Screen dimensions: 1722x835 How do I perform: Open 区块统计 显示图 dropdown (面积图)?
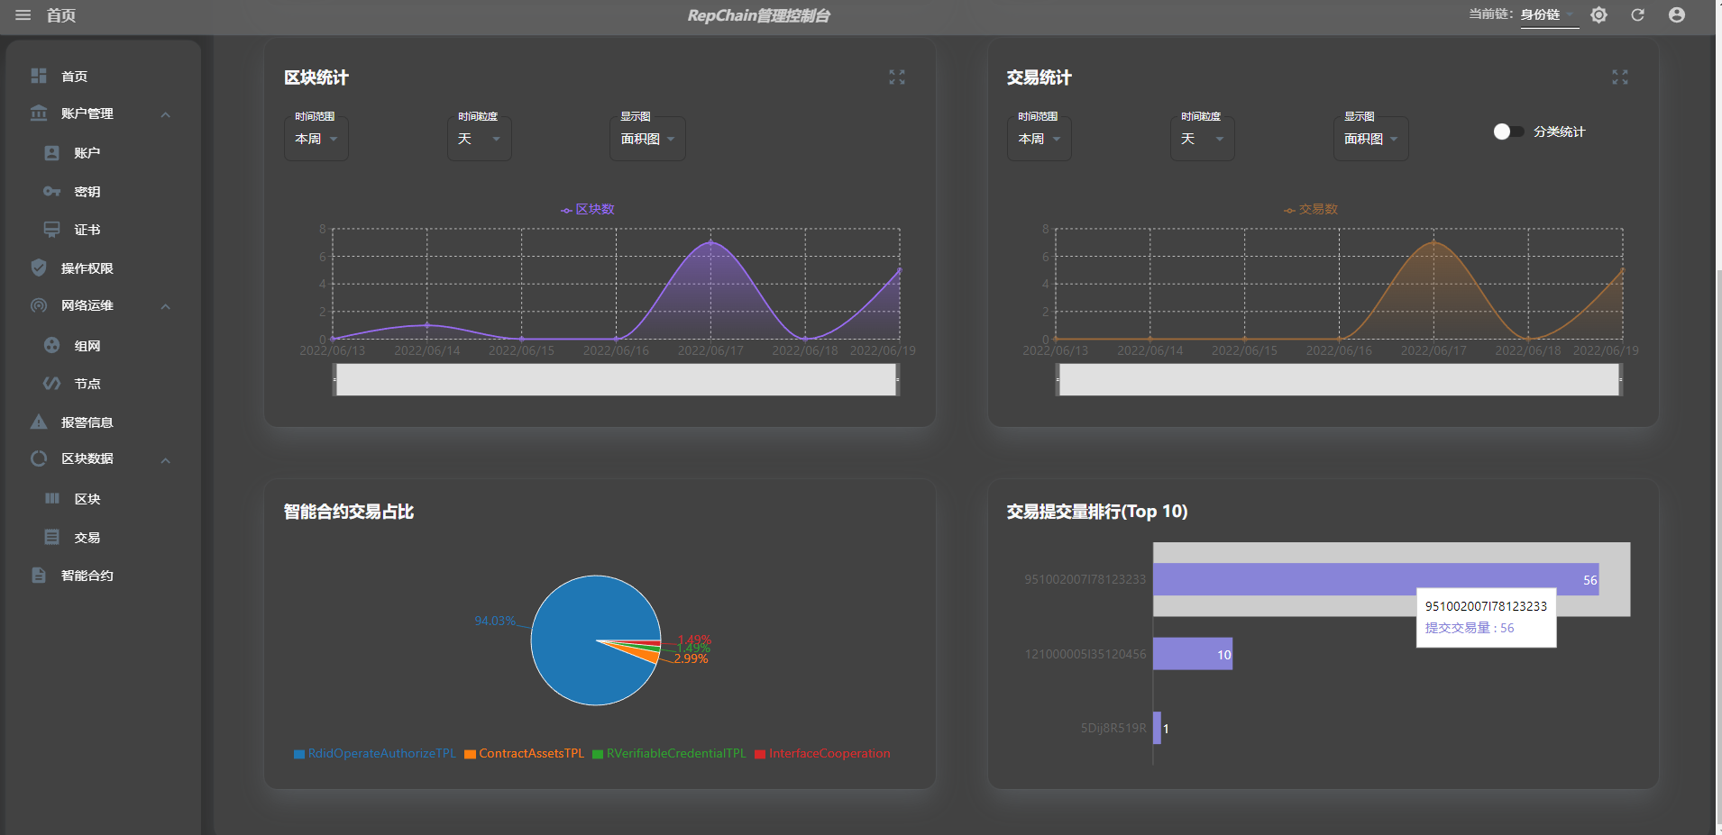click(647, 139)
